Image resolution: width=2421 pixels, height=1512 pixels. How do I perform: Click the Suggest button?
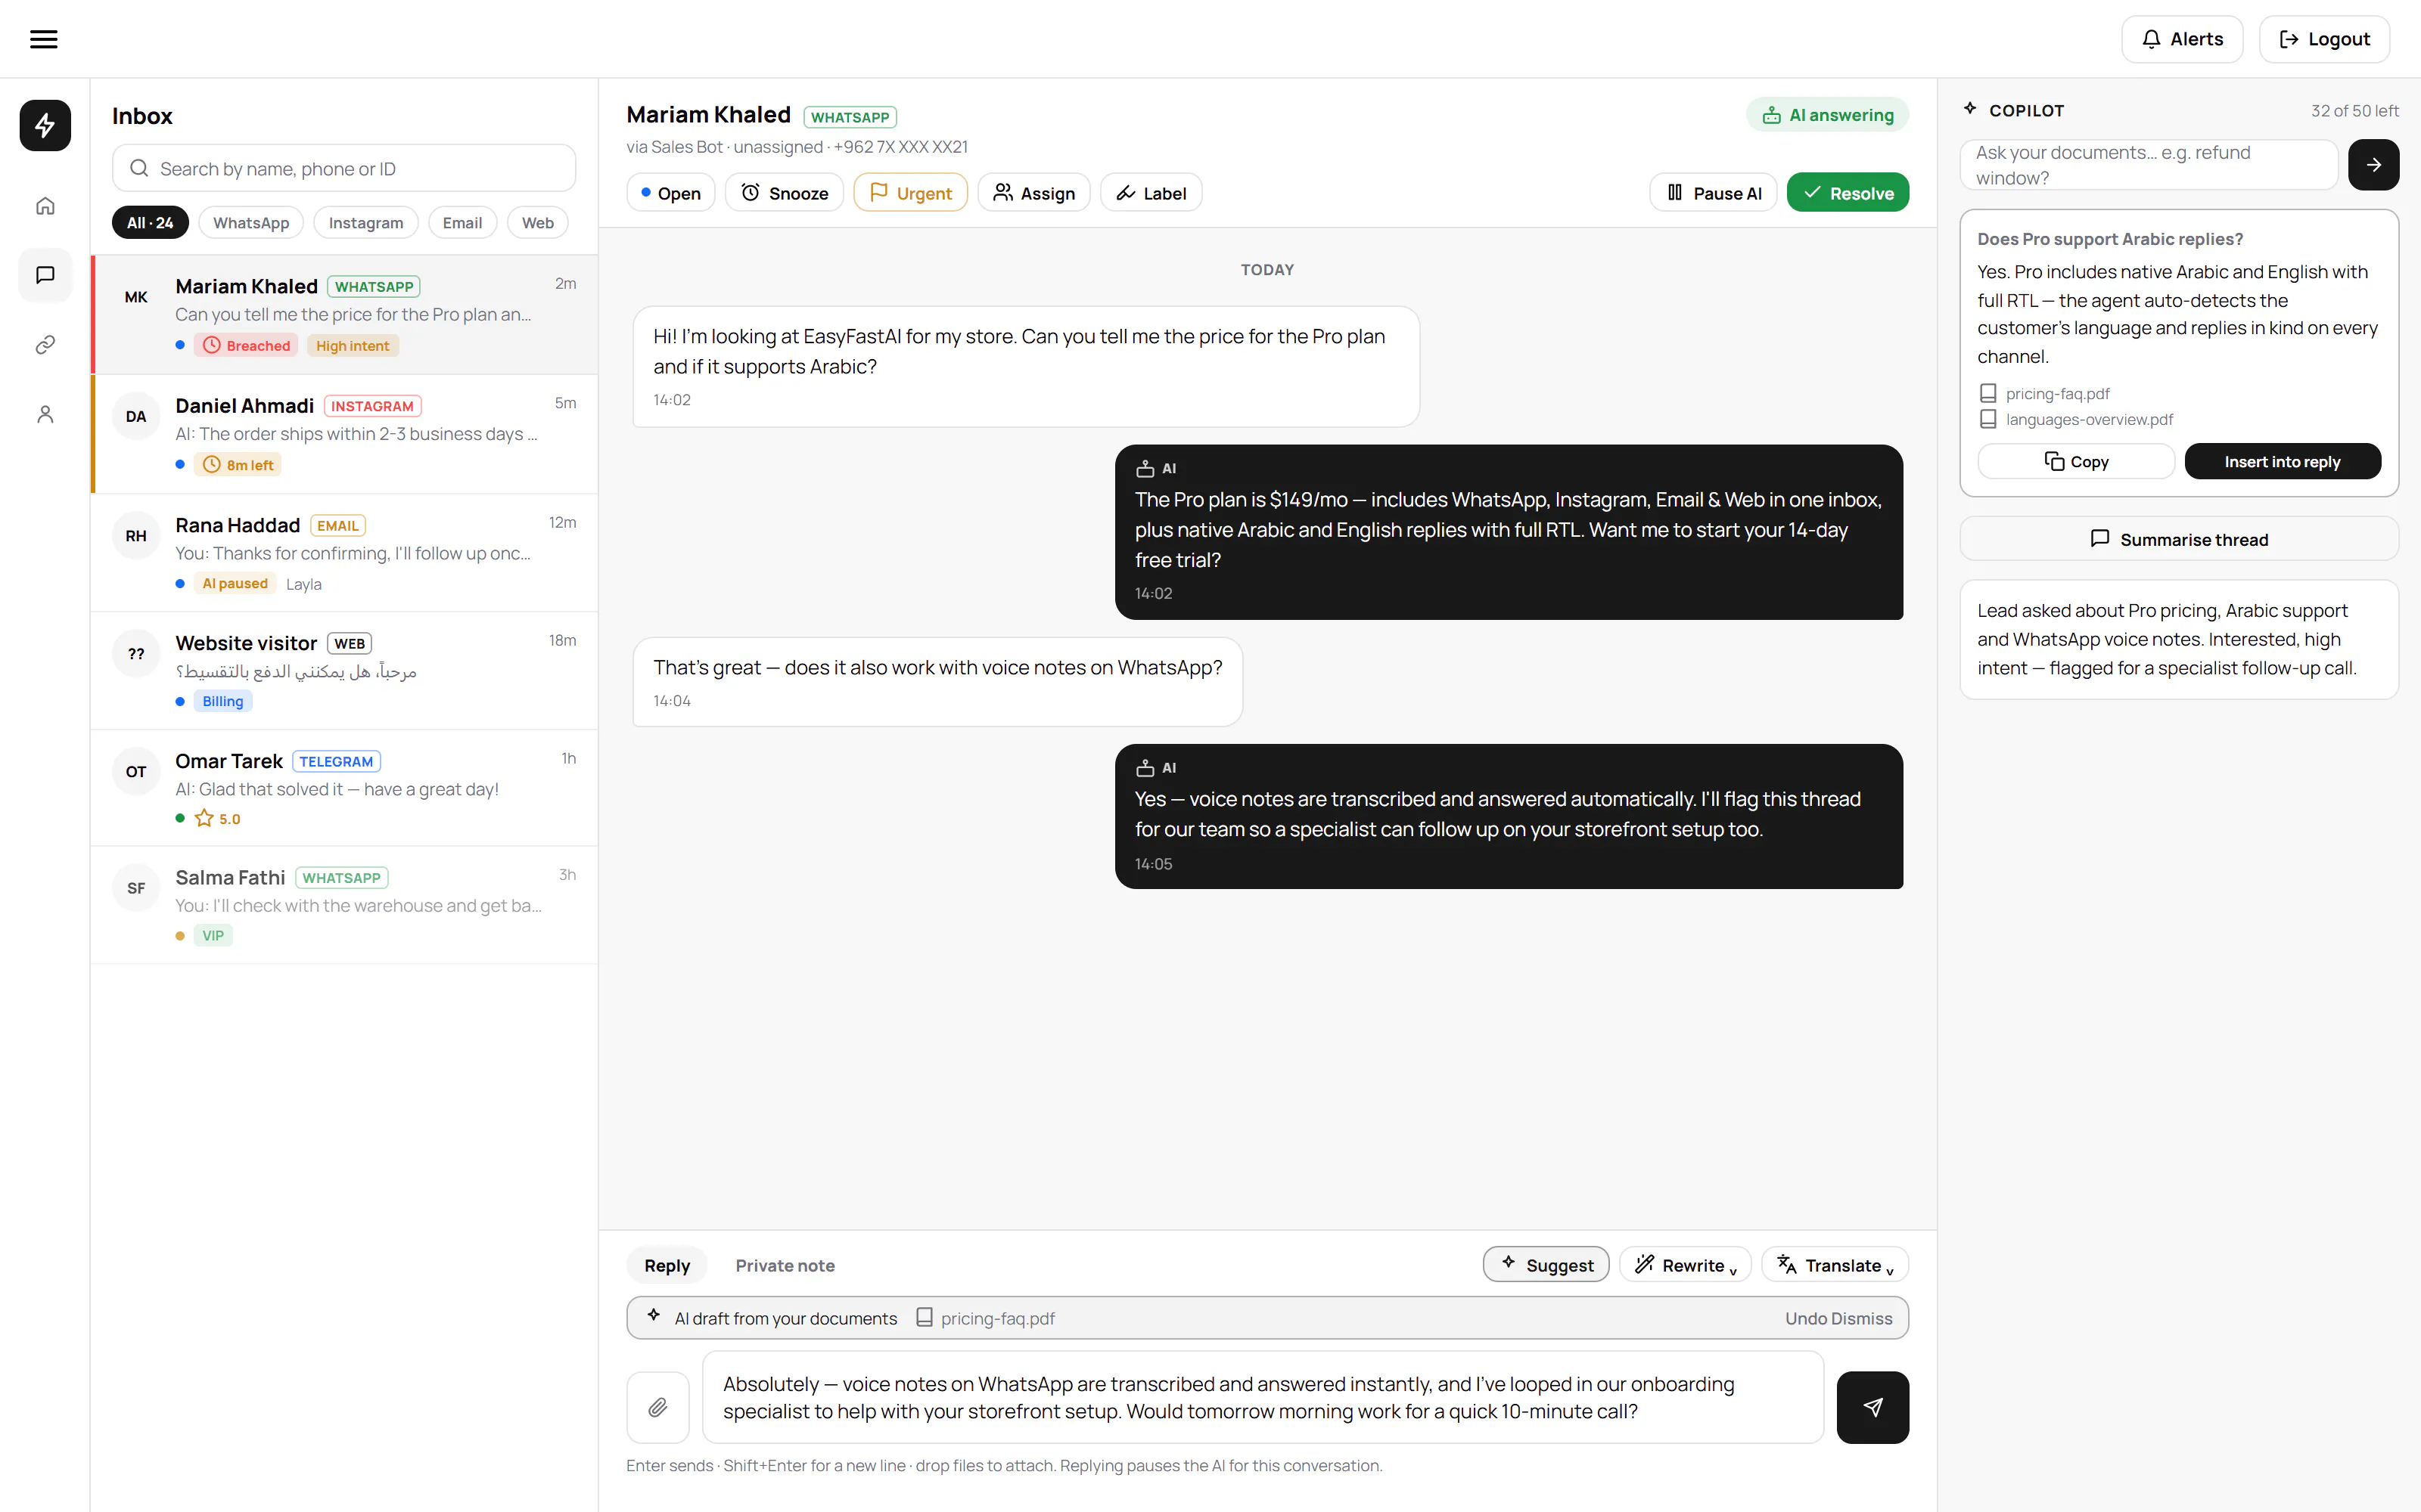1546,1265
